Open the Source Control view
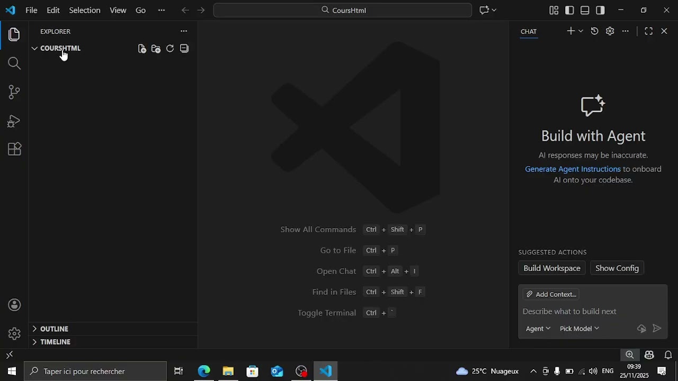Image resolution: width=678 pixels, height=381 pixels. 14,92
